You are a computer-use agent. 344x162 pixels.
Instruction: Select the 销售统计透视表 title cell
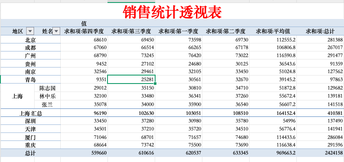point(172,12)
